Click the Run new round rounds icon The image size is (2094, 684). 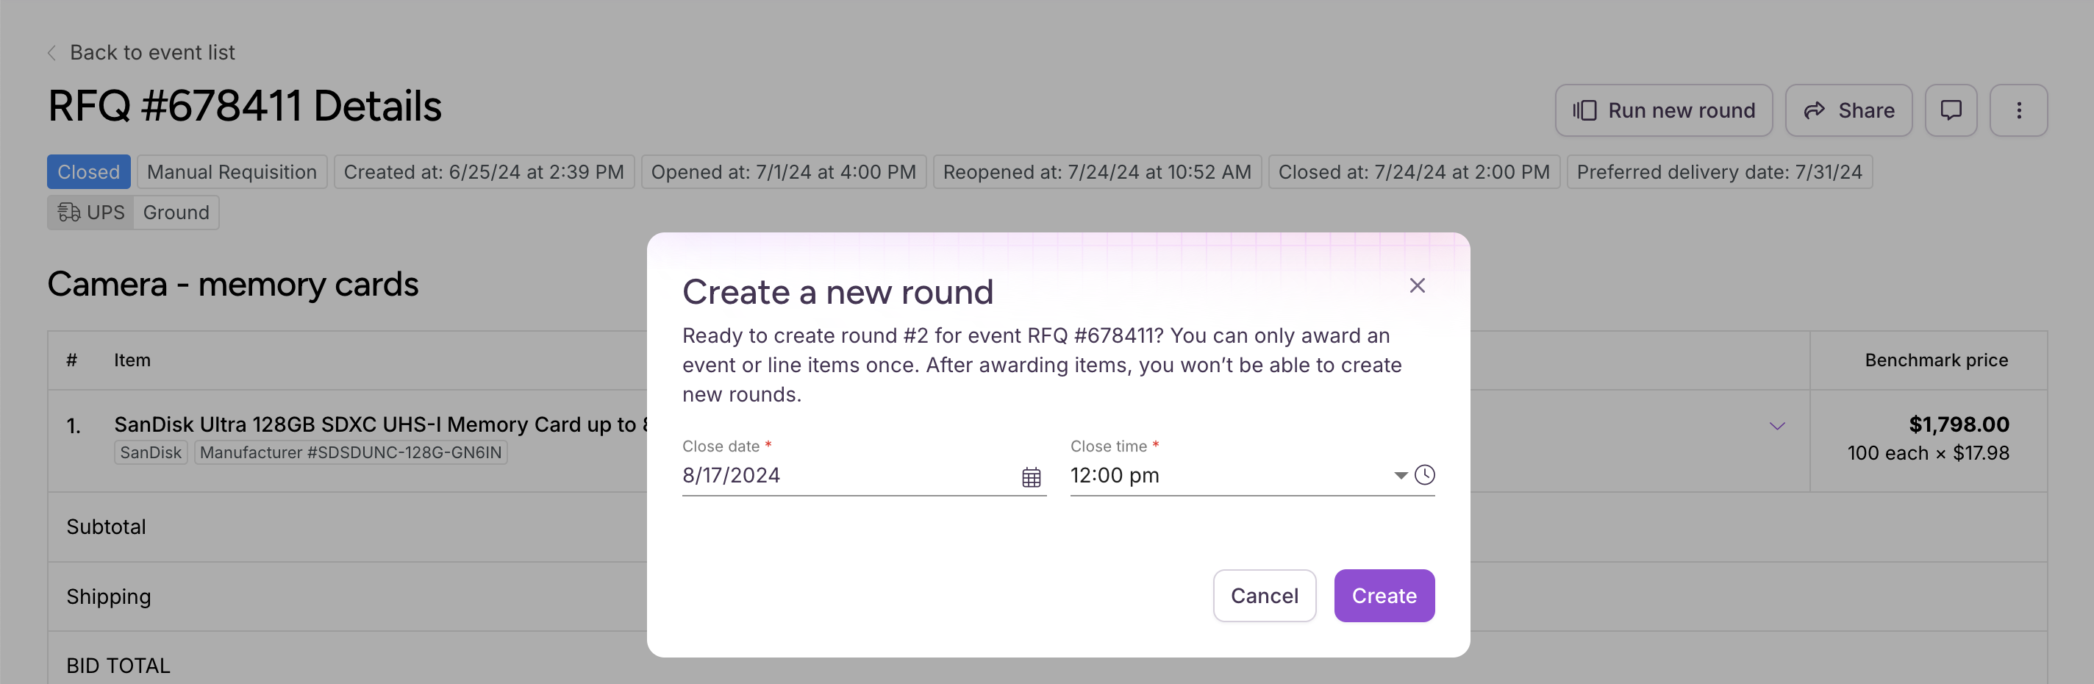click(x=1584, y=110)
